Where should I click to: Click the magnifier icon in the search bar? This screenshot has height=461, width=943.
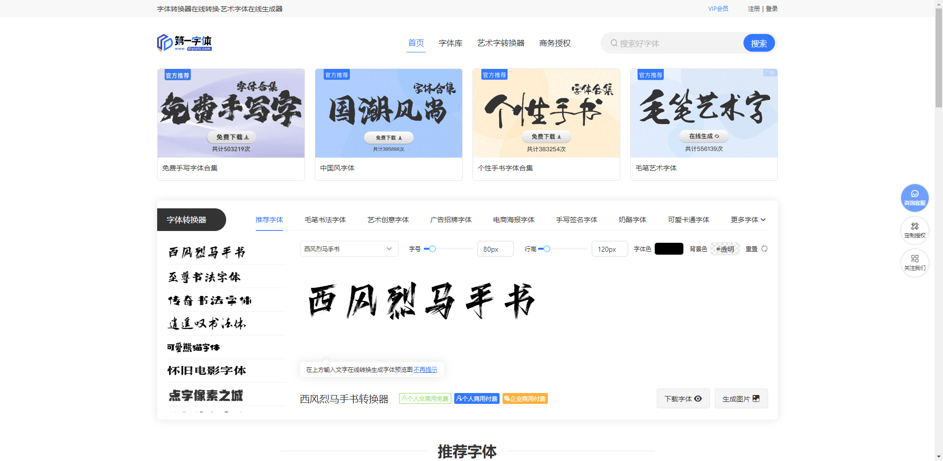[614, 43]
